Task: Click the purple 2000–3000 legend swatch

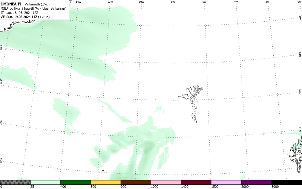Action: 256,182
